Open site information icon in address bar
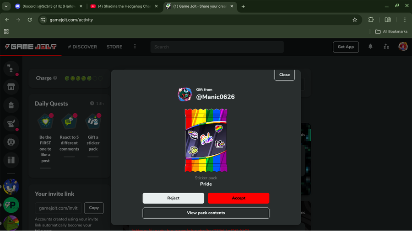The image size is (412, 231). pos(43,20)
